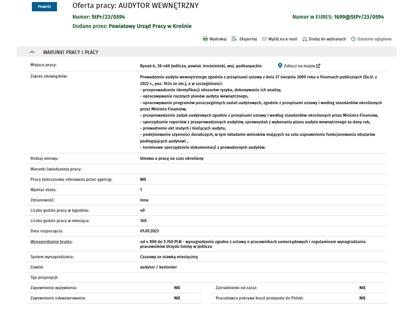The width and height of the screenshot is (413, 311).
Task: Click the occupation audytor / kontroler
Action: click(158, 267)
